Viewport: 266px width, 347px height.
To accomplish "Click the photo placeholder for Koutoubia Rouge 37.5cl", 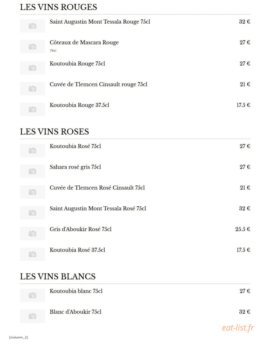I will tap(32, 109).
